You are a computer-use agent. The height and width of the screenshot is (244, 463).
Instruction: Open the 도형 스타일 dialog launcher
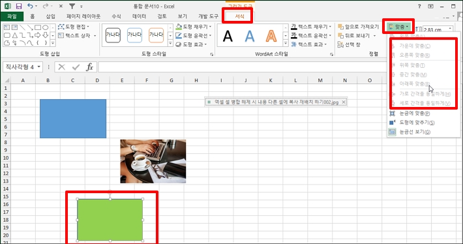tap(212, 54)
